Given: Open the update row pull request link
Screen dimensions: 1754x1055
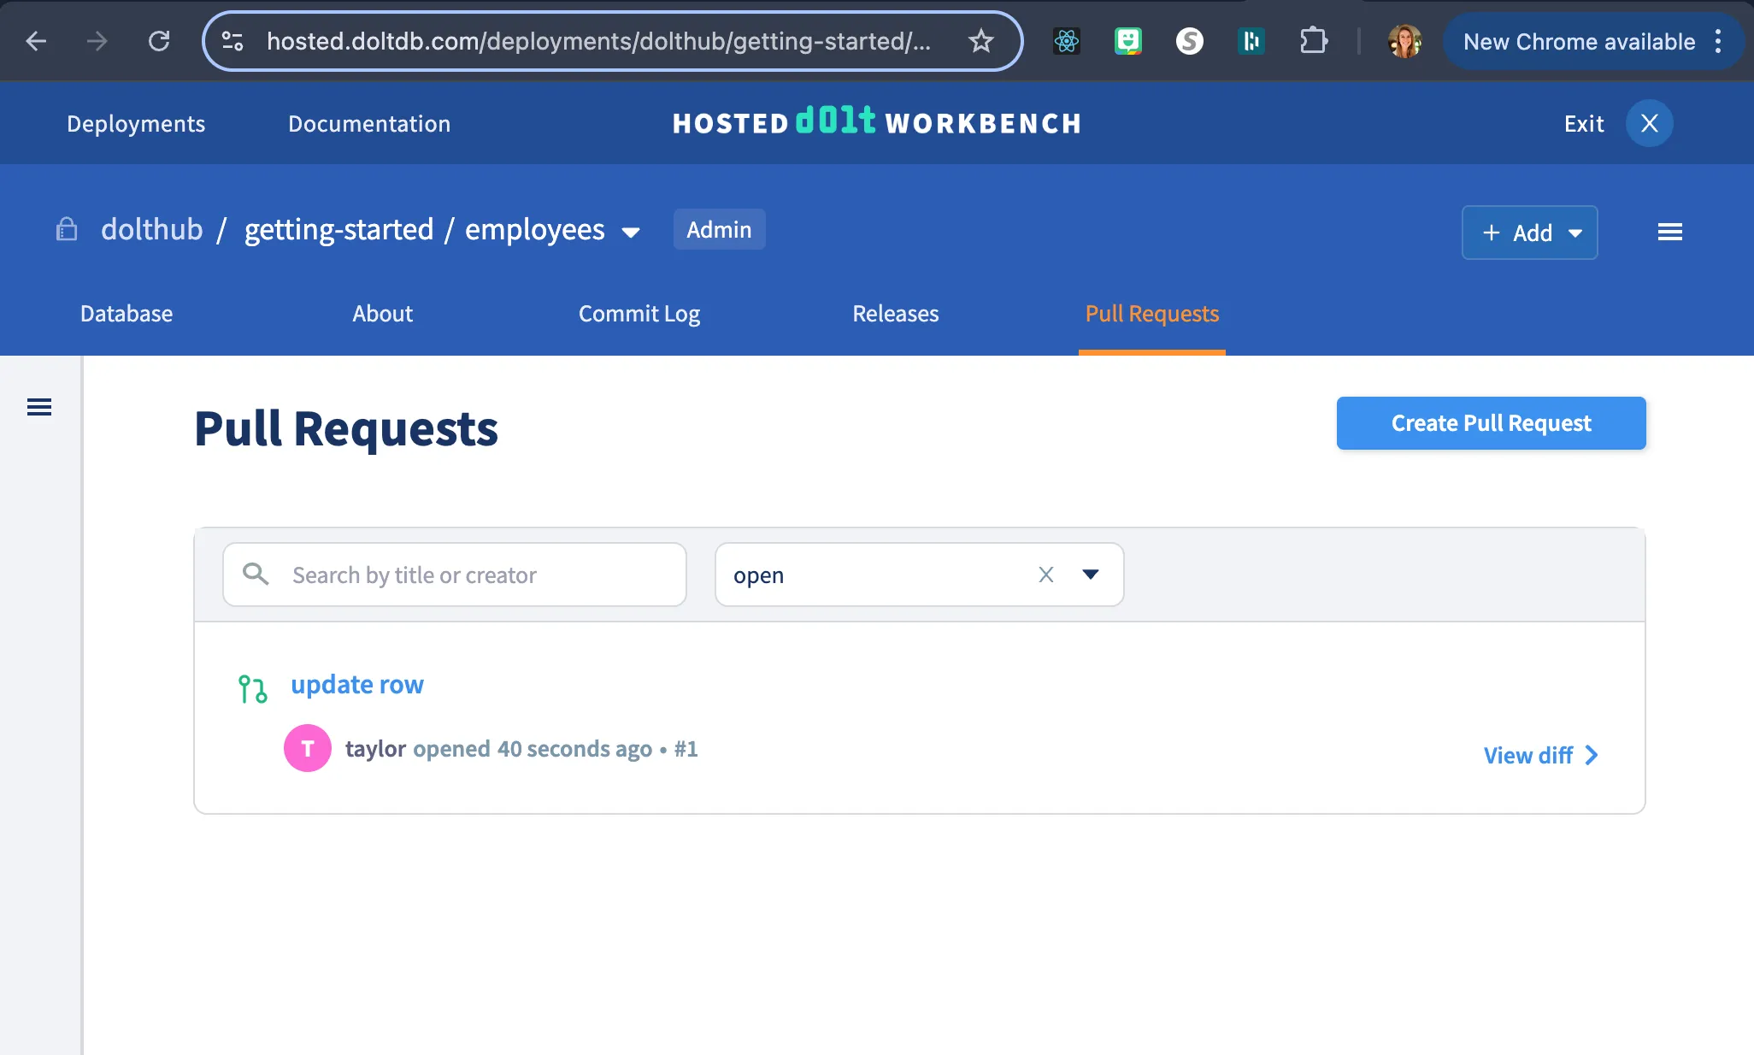Looking at the screenshot, I should 356,685.
